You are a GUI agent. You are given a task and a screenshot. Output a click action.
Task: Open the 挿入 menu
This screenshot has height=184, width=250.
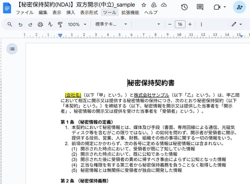(x=71, y=12)
